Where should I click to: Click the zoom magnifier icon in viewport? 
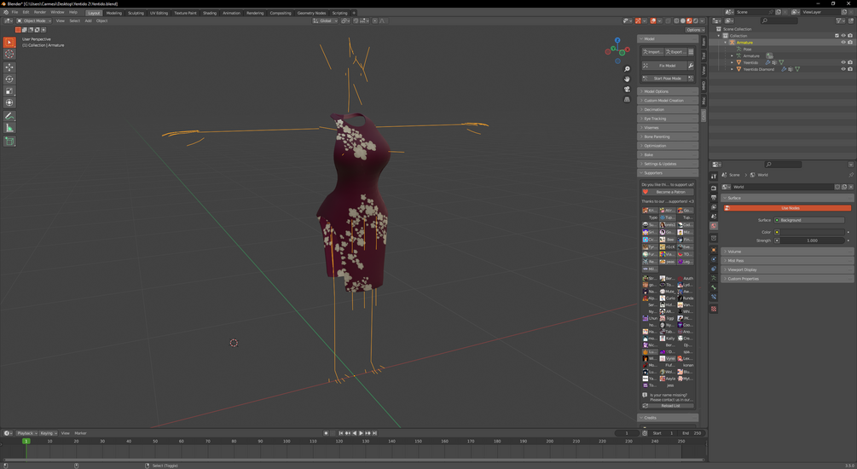[x=627, y=69]
